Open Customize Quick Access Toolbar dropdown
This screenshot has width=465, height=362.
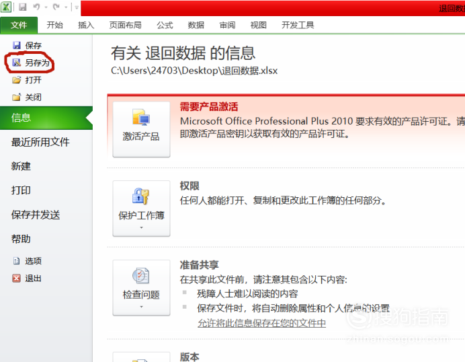(77, 7)
